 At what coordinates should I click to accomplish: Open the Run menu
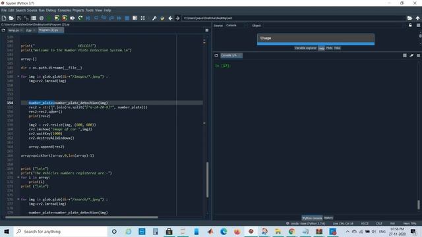tap(42, 11)
